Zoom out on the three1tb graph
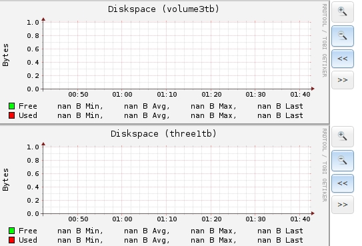Image resolution: width=362 pixels, height=246 pixels. point(343,161)
